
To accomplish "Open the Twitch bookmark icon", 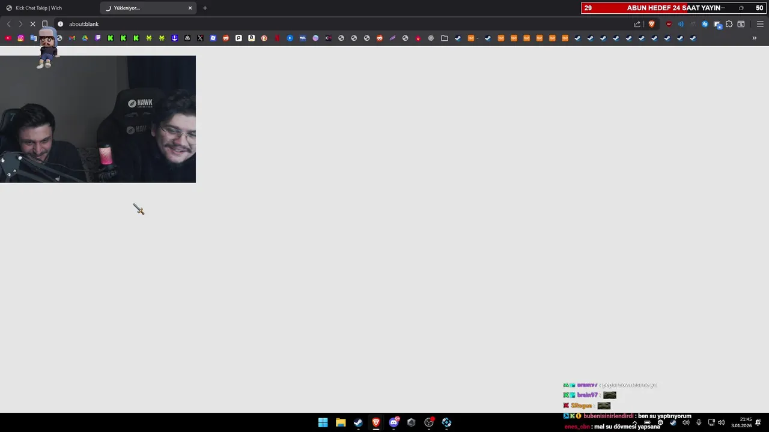I will pos(98,38).
